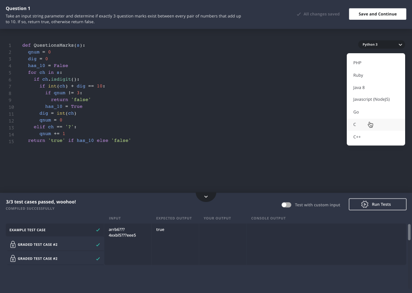Click Save and Continue button
412x293 pixels.
378,14
